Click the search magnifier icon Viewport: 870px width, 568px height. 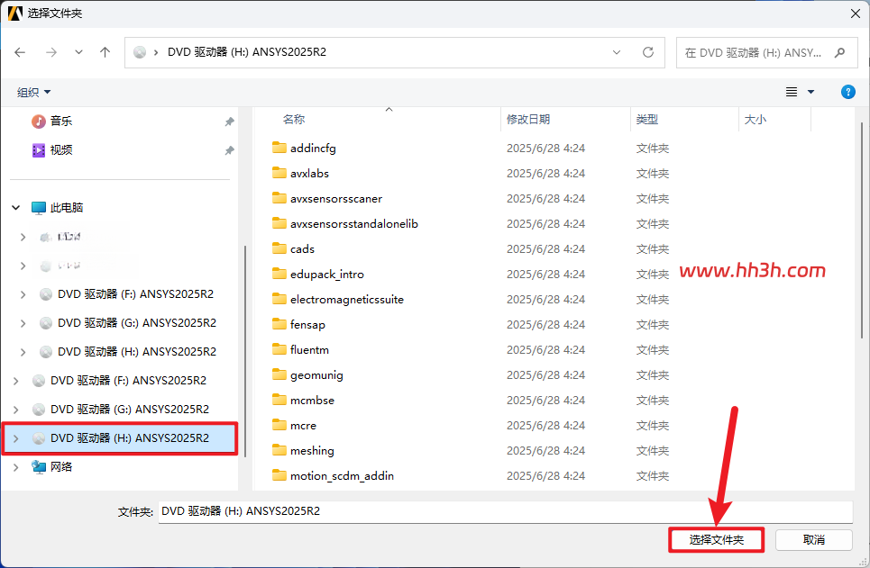coord(839,52)
